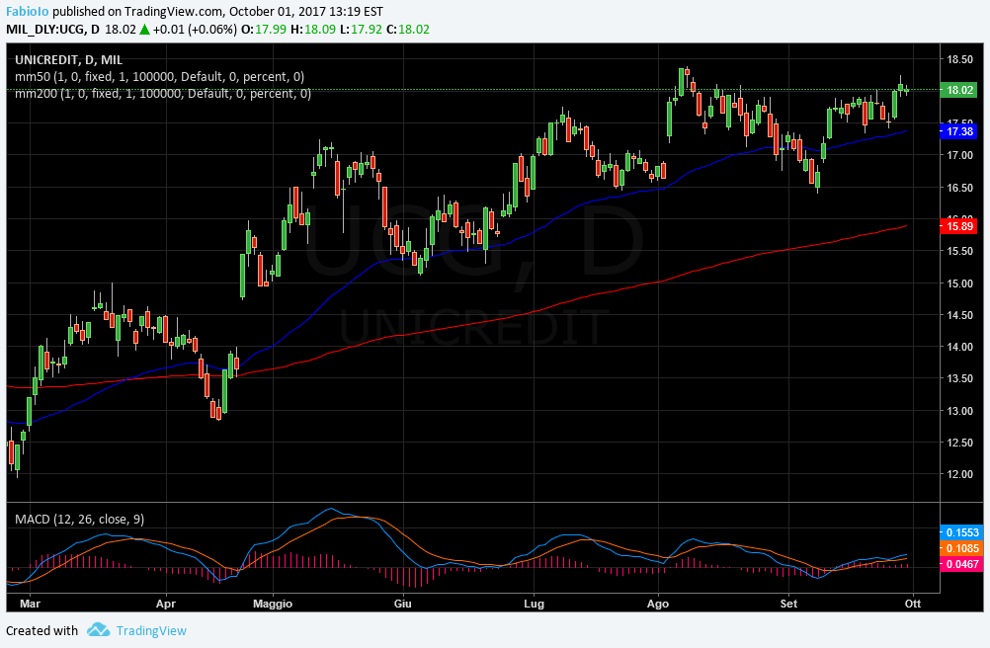Image resolution: width=990 pixels, height=648 pixels.
Task: Click the 13.00 price axis label
Action: point(959,411)
